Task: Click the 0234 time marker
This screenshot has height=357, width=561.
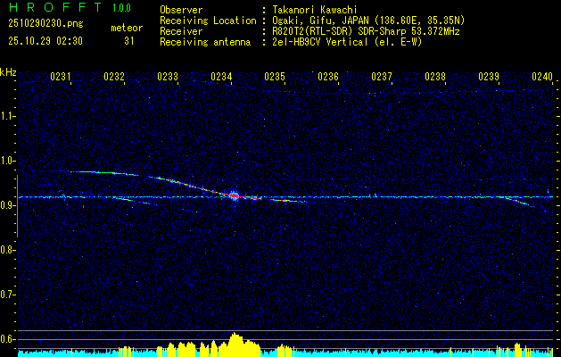Action: 221,77
